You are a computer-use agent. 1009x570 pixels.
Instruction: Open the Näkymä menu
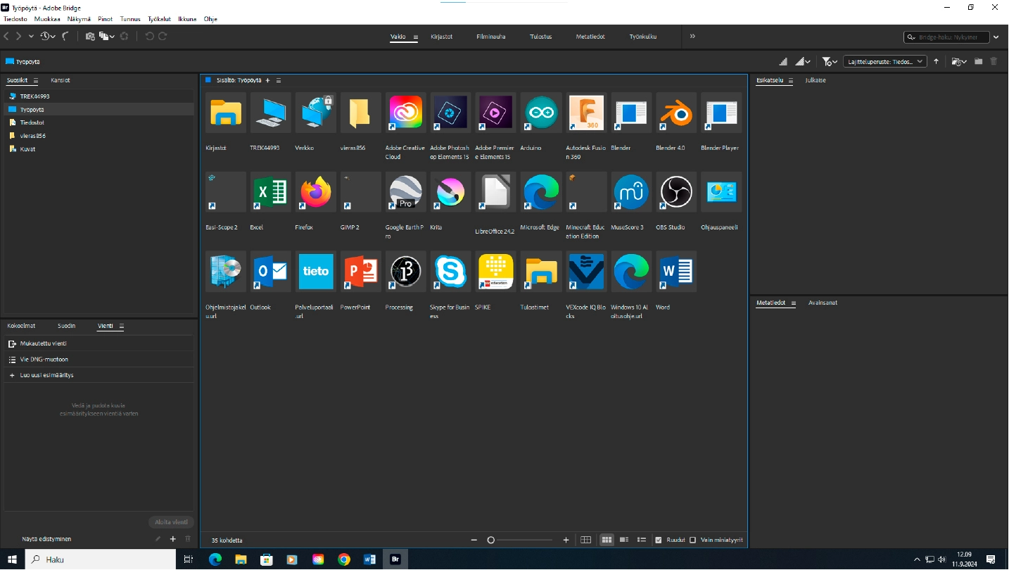coord(79,19)
